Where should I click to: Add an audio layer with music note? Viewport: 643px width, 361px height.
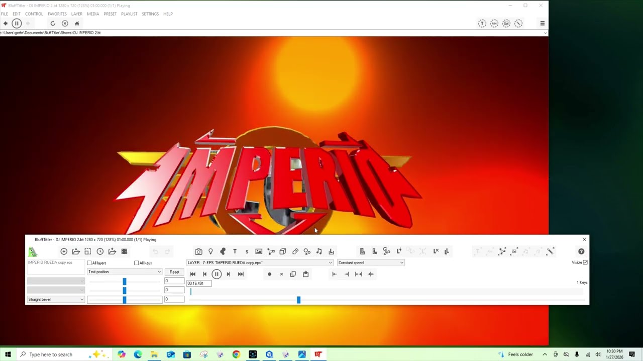tap(319, 251)
